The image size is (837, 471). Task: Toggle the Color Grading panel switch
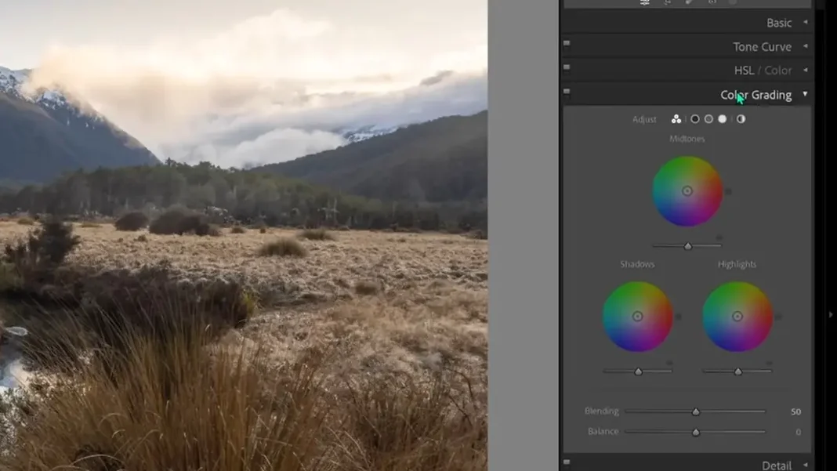567,92
